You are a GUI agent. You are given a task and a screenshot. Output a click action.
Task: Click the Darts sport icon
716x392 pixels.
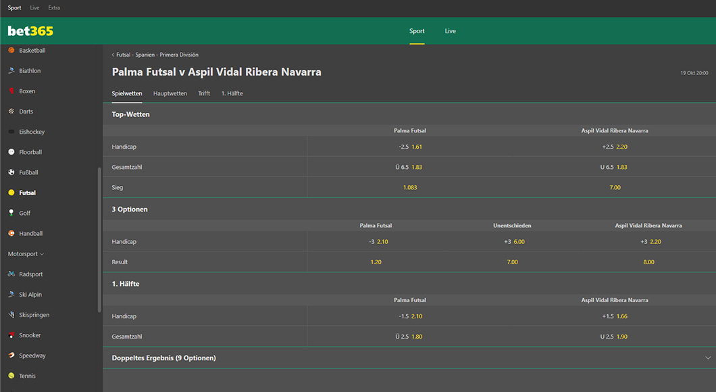[11, 111]
